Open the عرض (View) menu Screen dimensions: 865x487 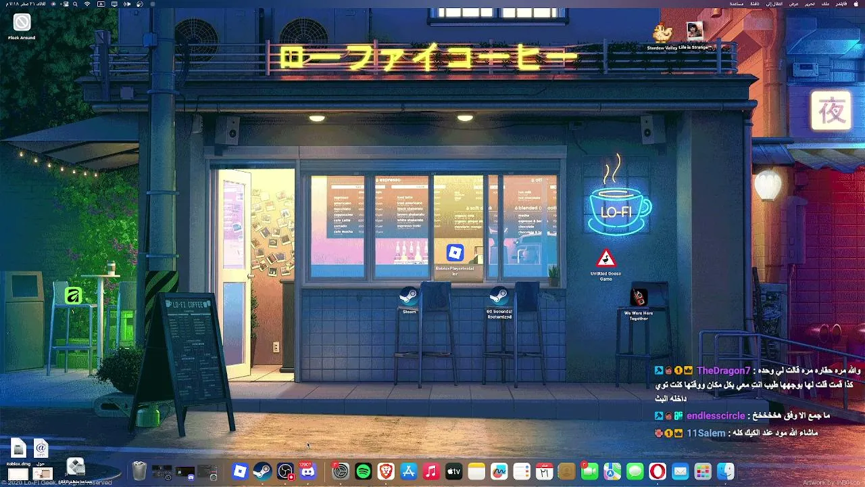tap(794, 4)
